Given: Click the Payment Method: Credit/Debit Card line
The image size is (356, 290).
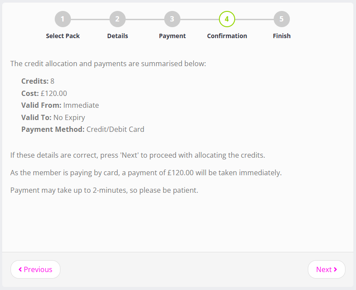Looking at the screenshot, I should point(83,129).
